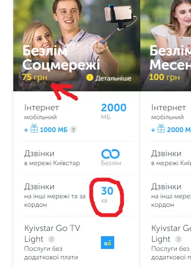Open the question mark next to Kyivstar Go TV Light
Image resolution: width=191 pixels, height=266 pixels.
[51, 239]
